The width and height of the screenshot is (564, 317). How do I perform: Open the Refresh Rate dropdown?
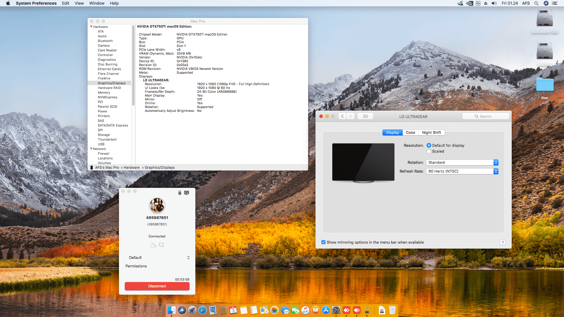click(462, 171)
